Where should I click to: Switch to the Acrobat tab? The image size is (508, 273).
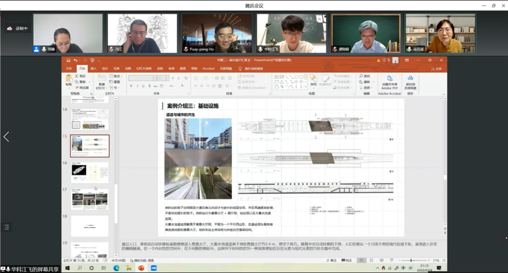(x=208, y=69)
